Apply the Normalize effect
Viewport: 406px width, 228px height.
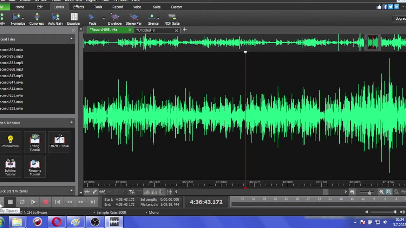tap(18, 19)
